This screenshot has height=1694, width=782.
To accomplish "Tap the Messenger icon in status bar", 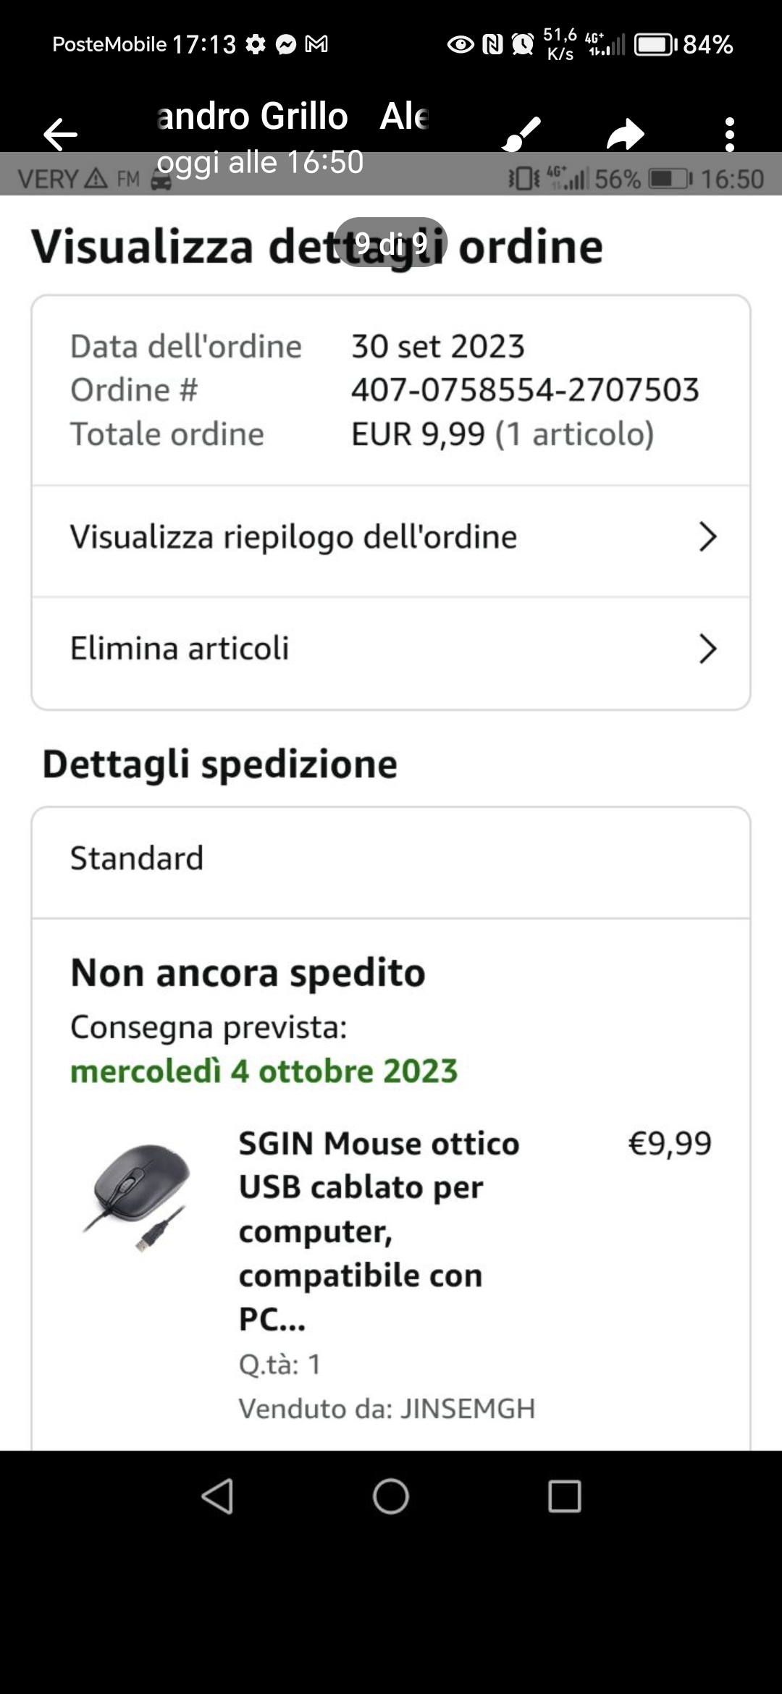I will tap(286, 45).
